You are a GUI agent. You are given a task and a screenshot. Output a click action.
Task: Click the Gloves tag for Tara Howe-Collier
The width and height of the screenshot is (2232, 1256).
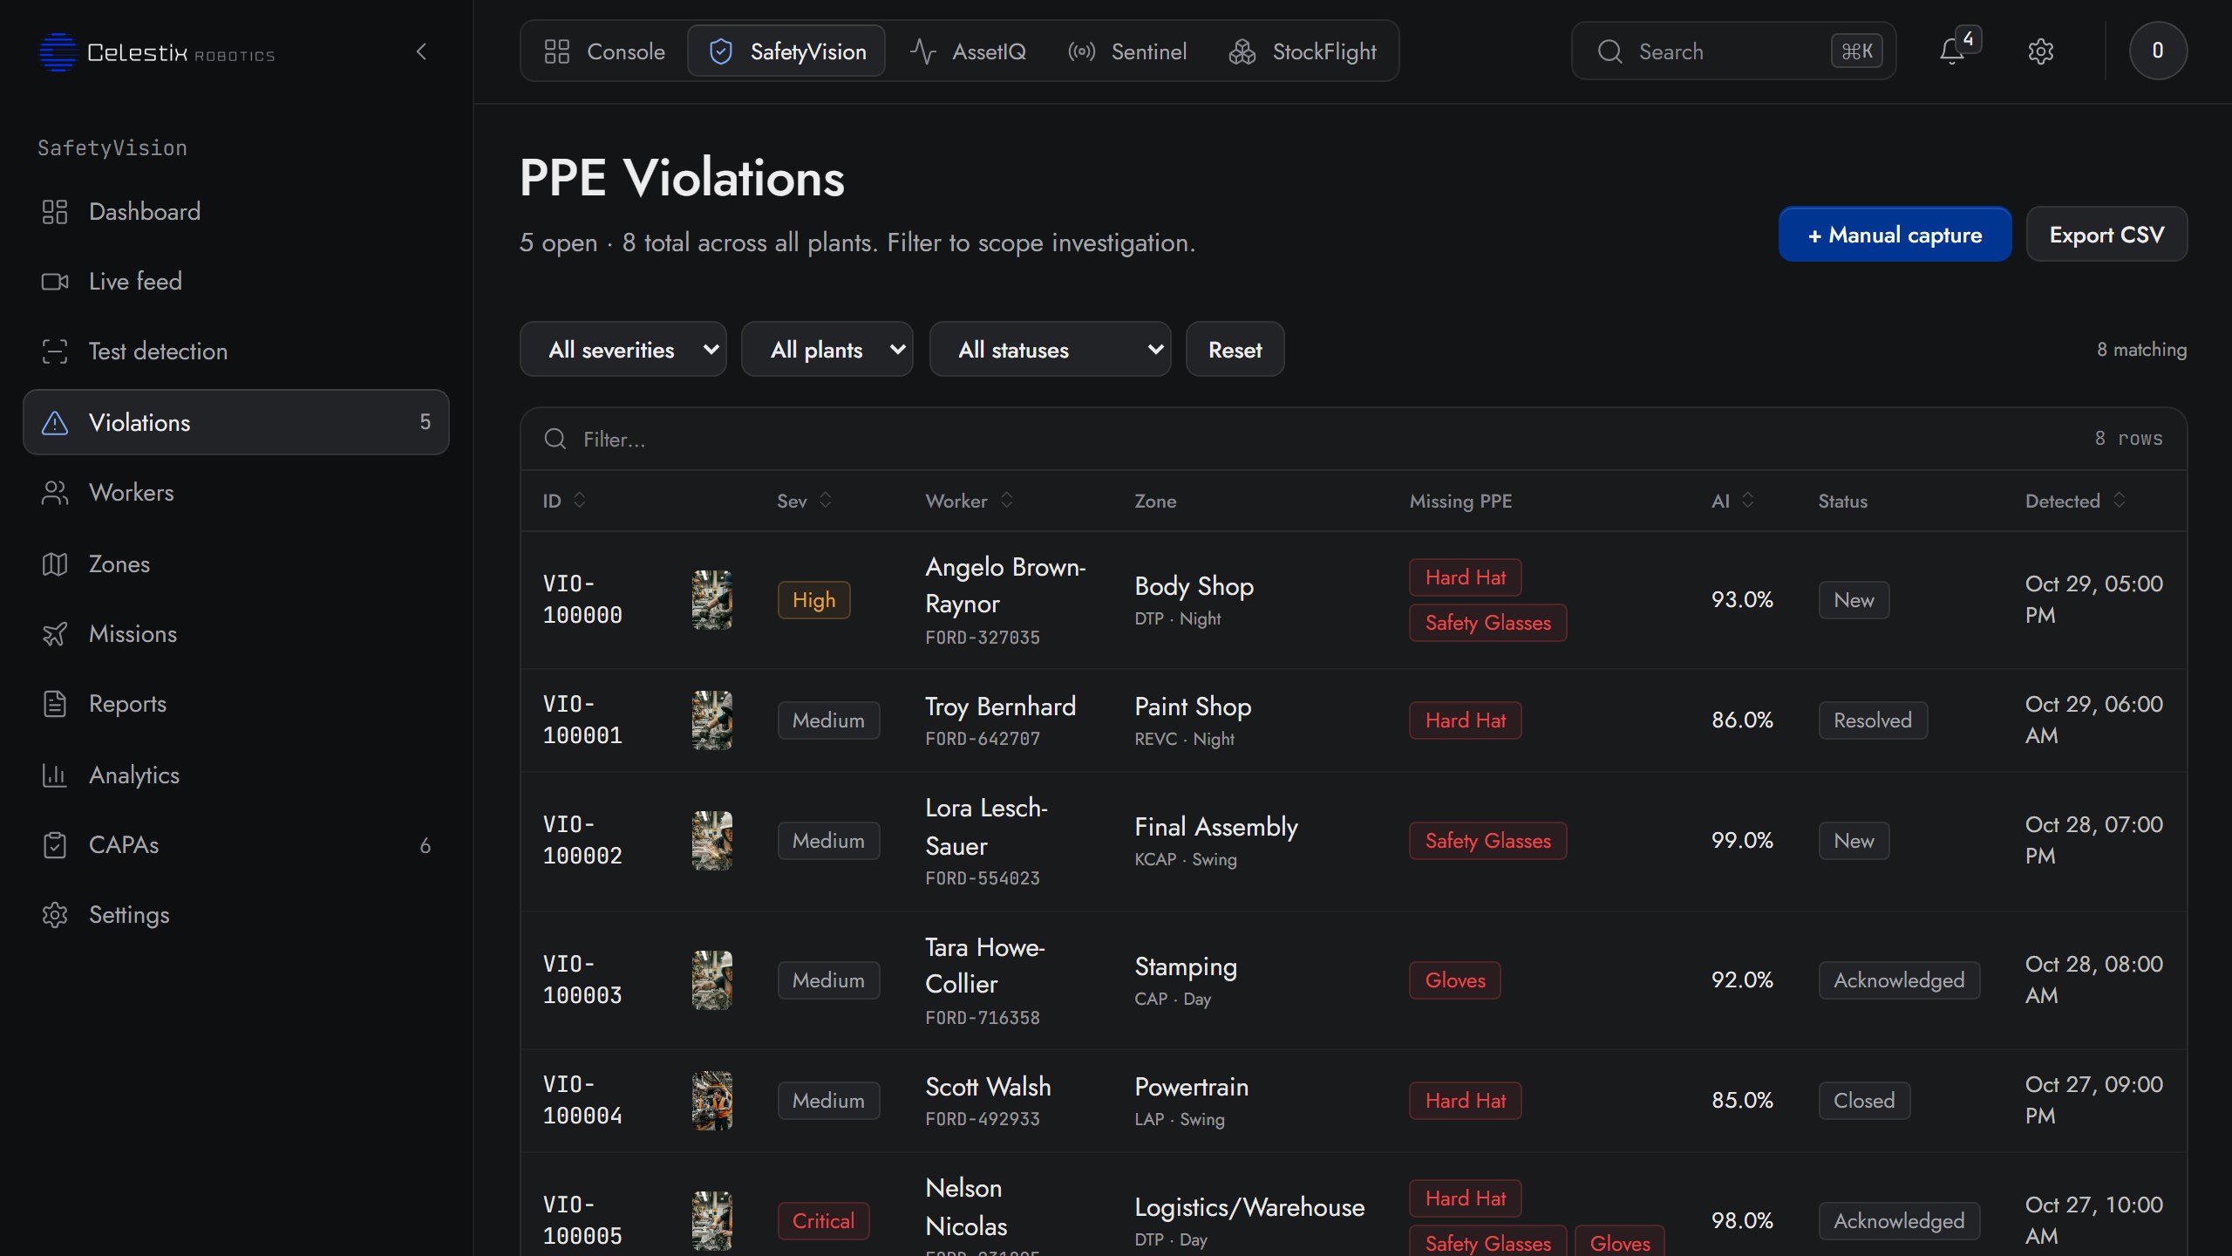(1454, 980)
